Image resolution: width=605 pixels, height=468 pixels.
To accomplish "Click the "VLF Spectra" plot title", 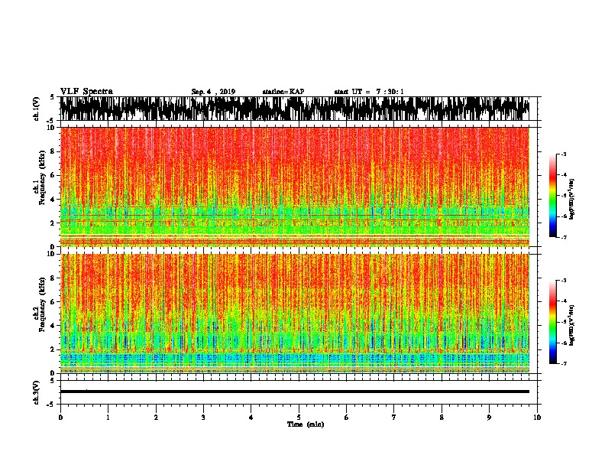I will [x=86, y=92].
